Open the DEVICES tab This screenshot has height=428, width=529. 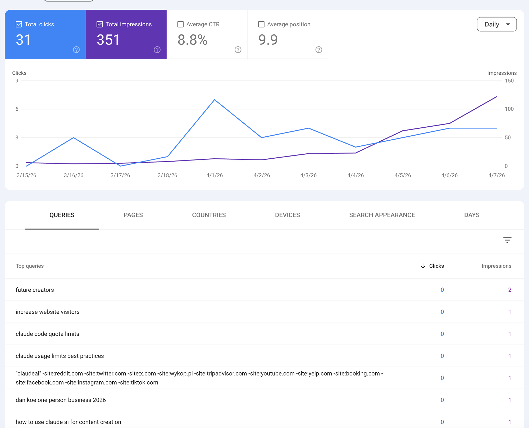pyautogui.click(x=287, y=215)
